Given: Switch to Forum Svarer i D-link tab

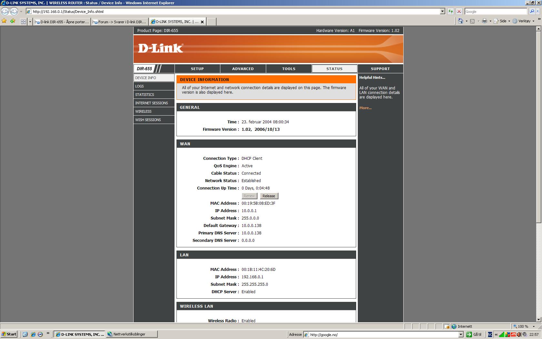Looking at the screenshot, I should pos(120,22).
